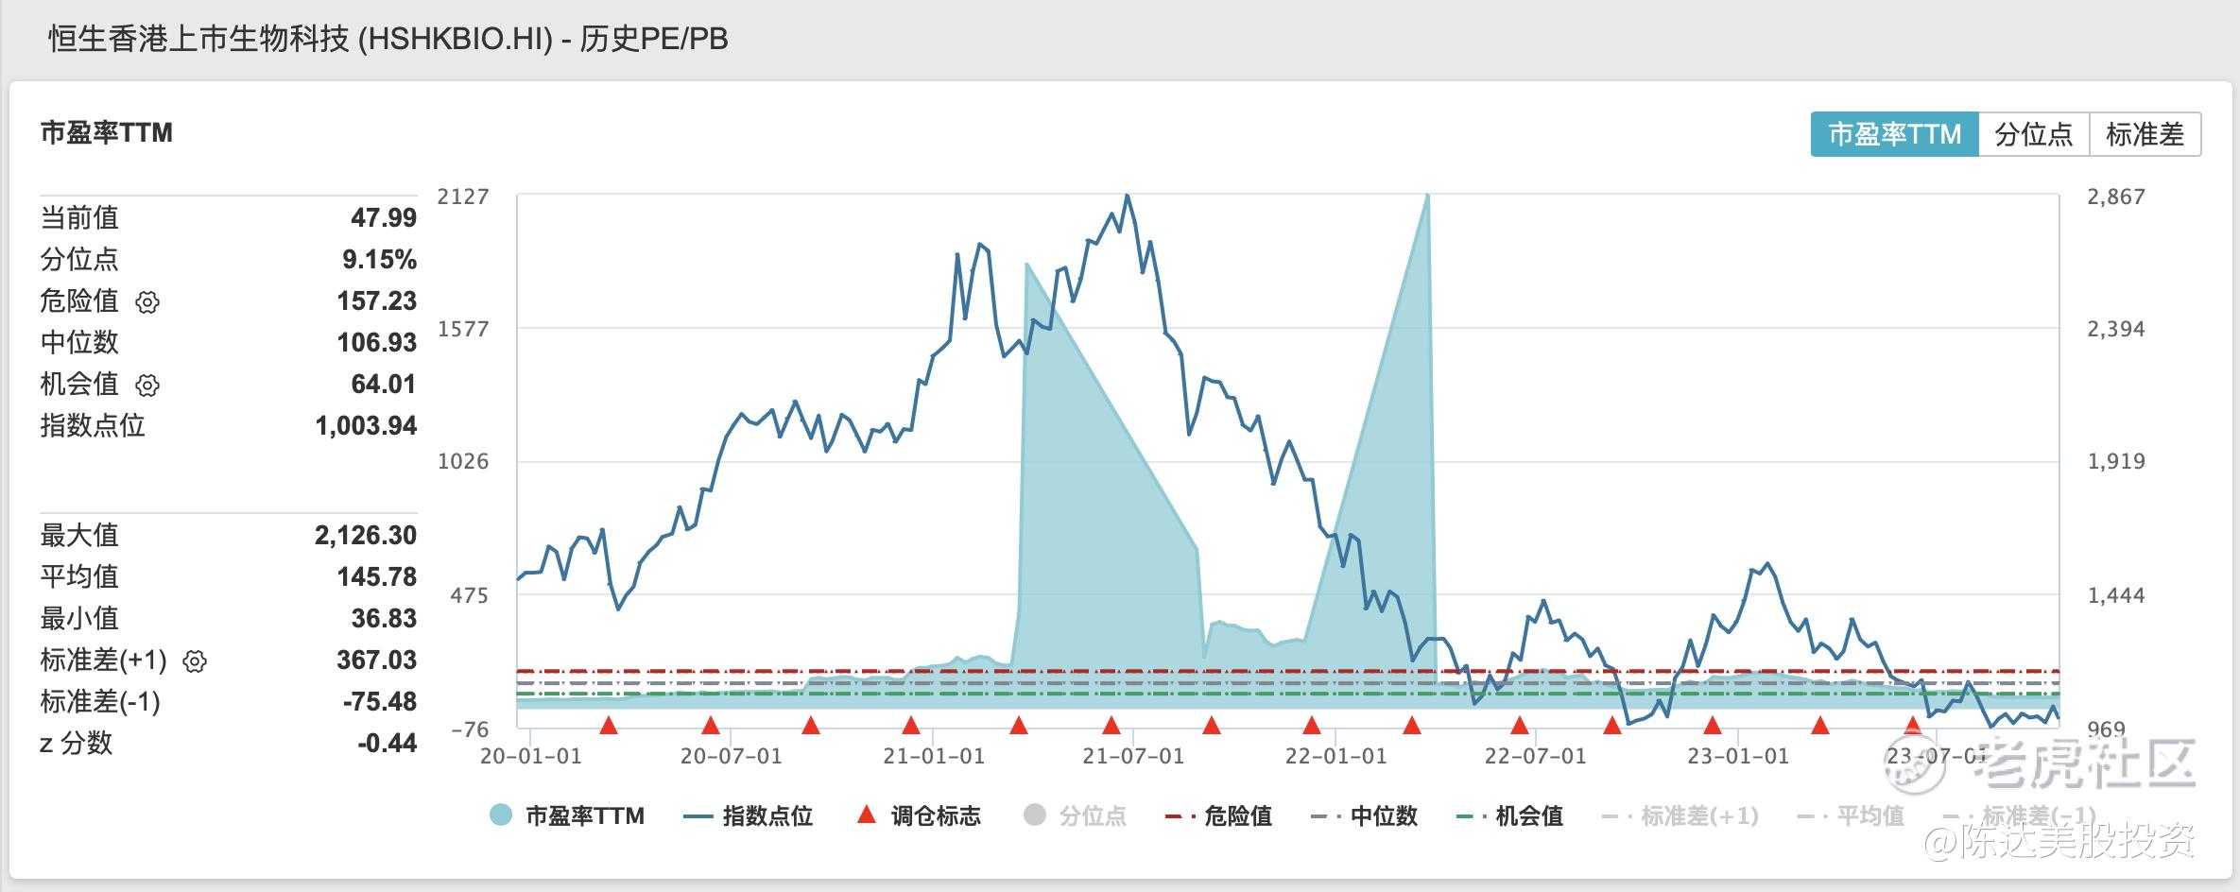The width and height of the screenshot is (2240, 892).
Task: Open settings gear next to 标准差(+1)
Action: click(195, 661)
